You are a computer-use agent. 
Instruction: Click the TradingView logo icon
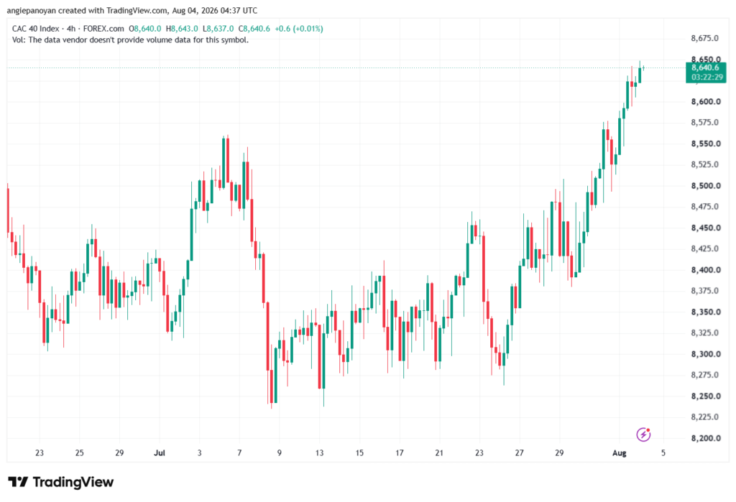coord(18,482)
